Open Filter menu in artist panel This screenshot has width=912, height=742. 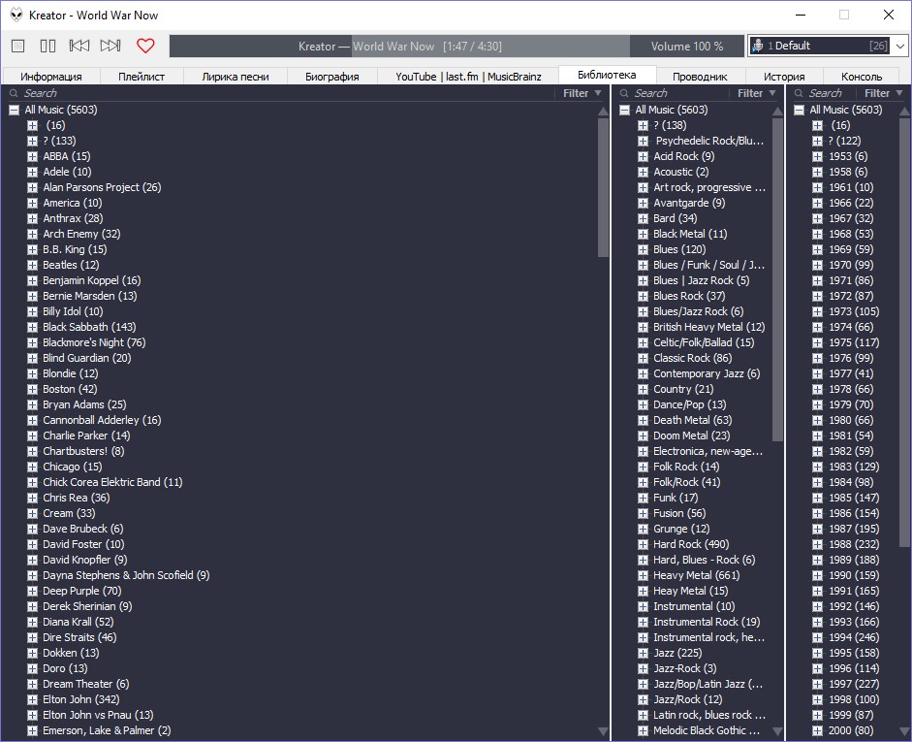point(582,93)
